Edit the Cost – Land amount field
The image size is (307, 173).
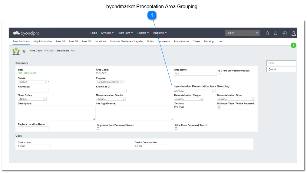(x=35, y=146)
